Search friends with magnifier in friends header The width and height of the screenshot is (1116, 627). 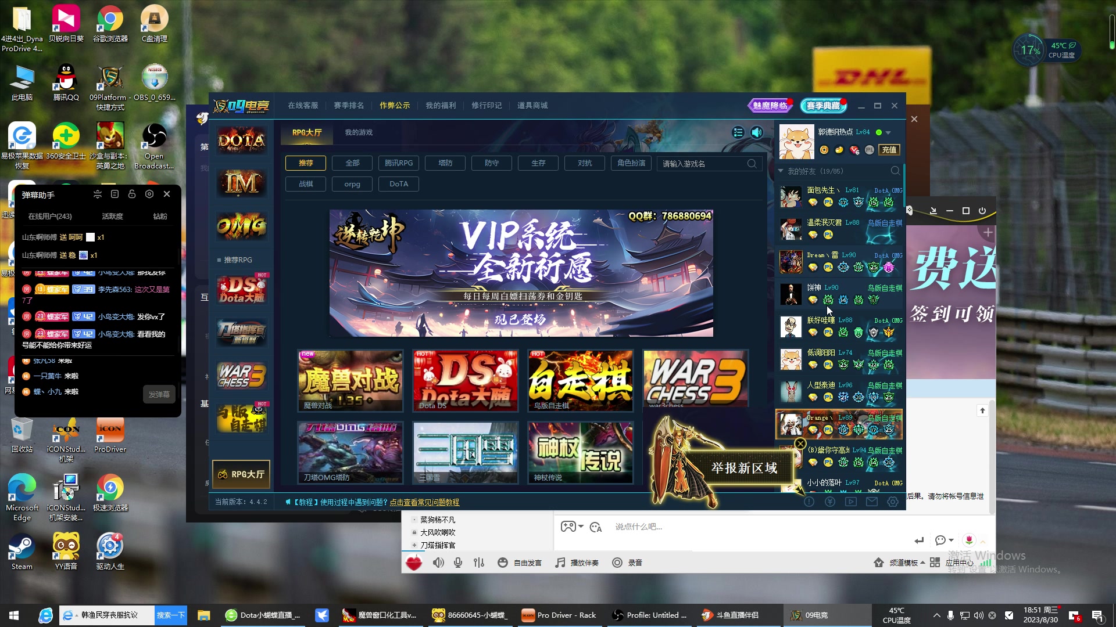[x=895, y=171]
